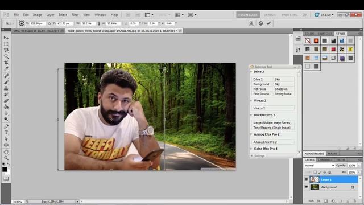Image resolution: width=364 pixels, height=205 pixels.
Task: Click Tone Mapping (Single Image) button
Action: tap(272, 128)
